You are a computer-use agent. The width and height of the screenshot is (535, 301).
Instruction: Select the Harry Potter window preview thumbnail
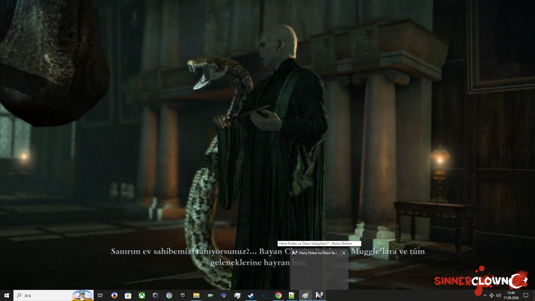point(319,269)
